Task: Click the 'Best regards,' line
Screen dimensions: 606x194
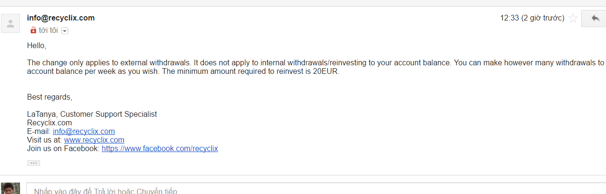Action: (x=50, y=97)
